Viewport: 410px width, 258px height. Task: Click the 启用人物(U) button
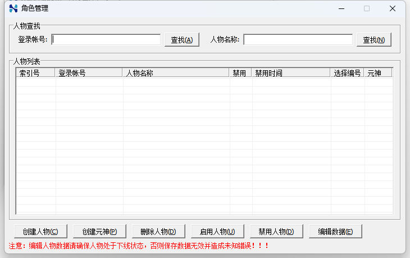point(217,232)
